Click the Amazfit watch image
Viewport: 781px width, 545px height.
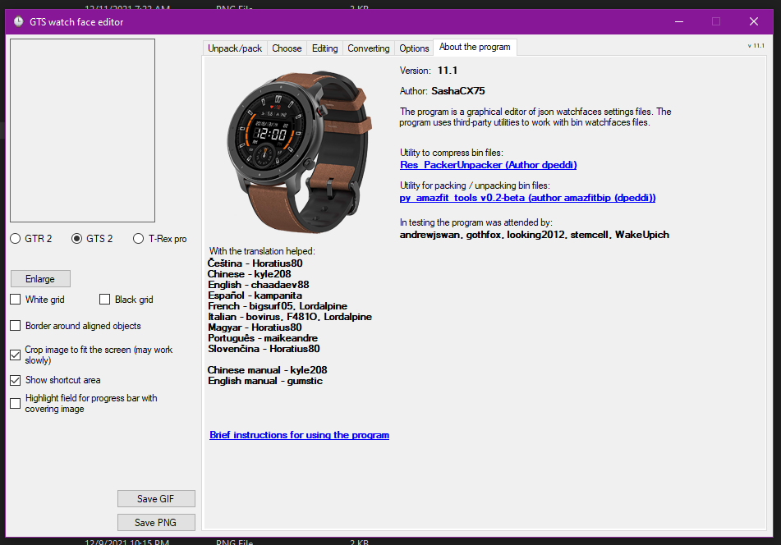click(299, 152)
